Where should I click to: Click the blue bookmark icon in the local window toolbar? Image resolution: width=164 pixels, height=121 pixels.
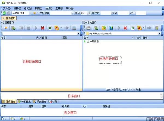pos(111,28)
